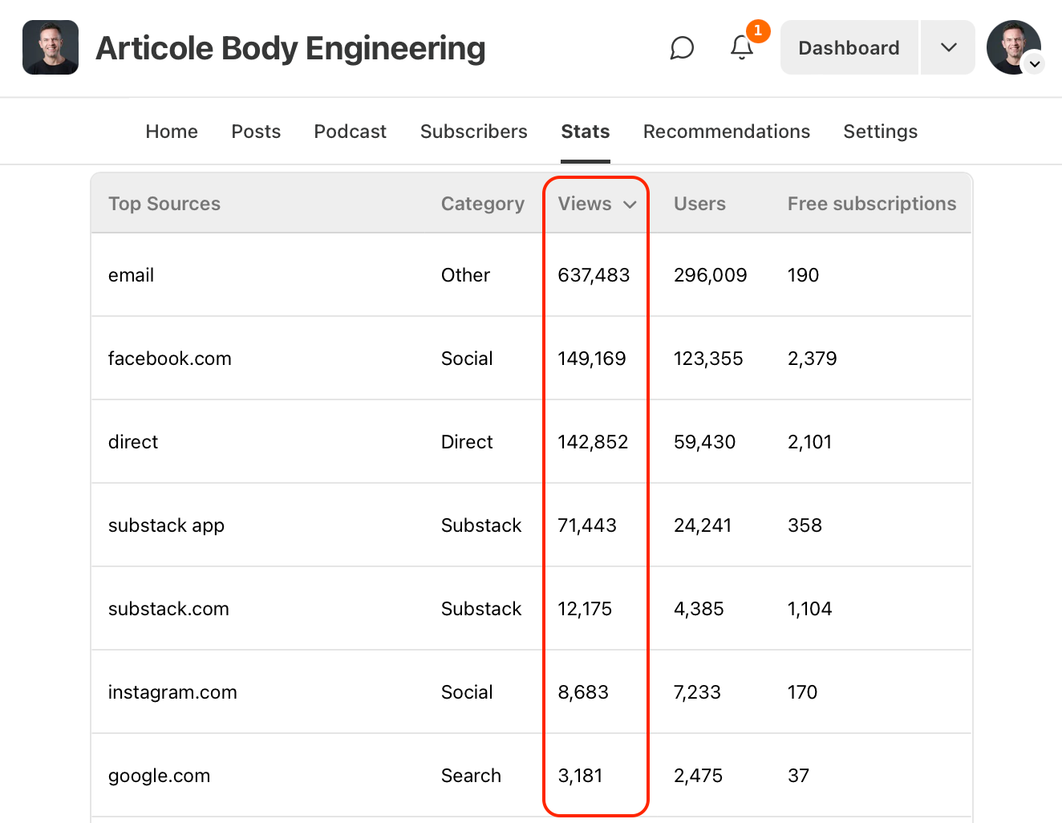Viewport: 1062px width, 823px height.
Task: Click the Articole Body Engineering title
Action: pyautogui.click(x=290, y=48)
